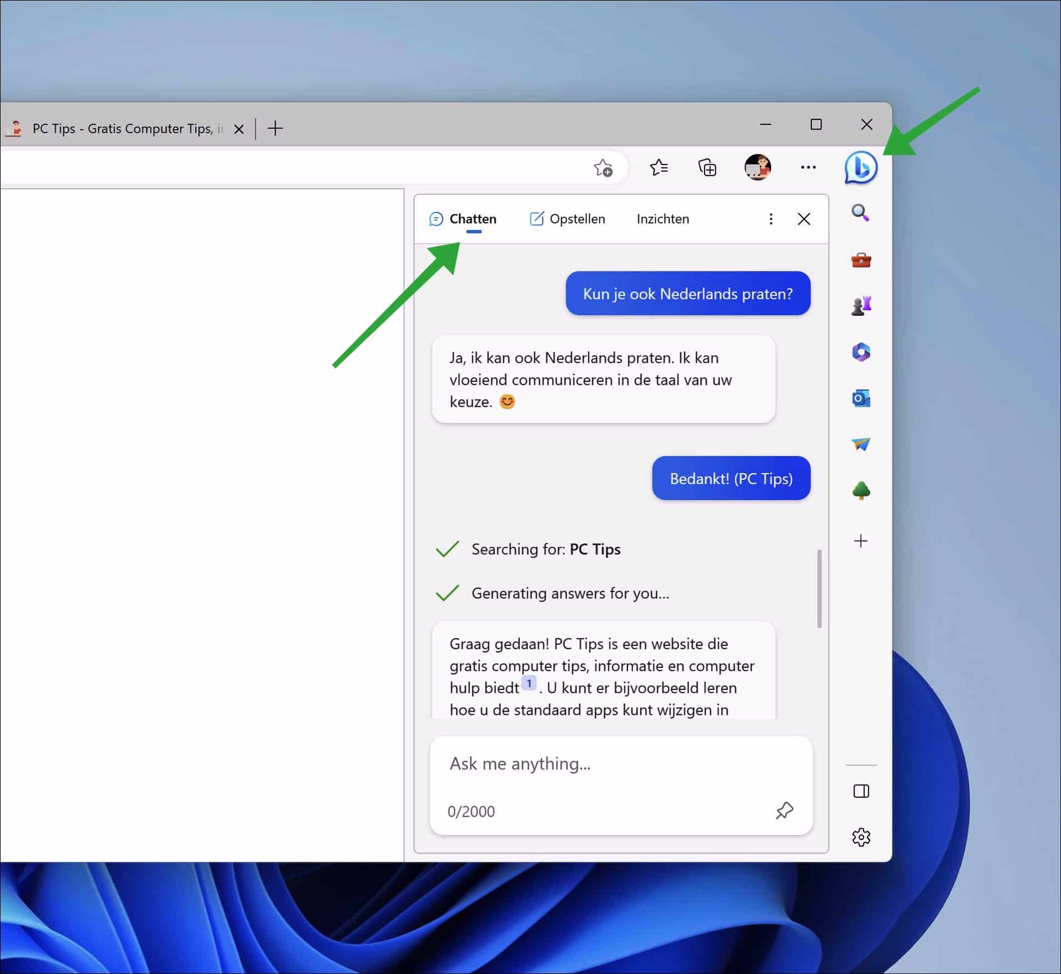Open the chat panel three-dot options menu
Viewport: 1061px width, 974px height.
771,218
